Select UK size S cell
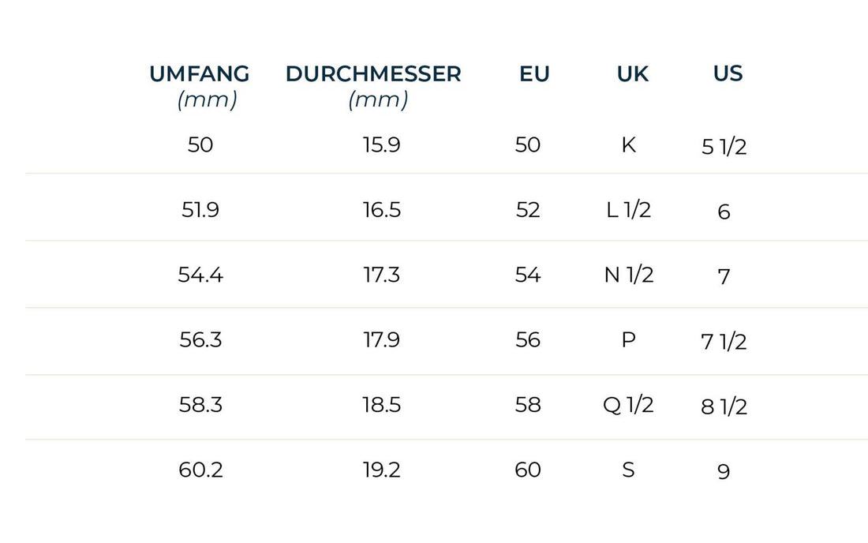Viewport: 868px width, 543px height. coord(629,470)
